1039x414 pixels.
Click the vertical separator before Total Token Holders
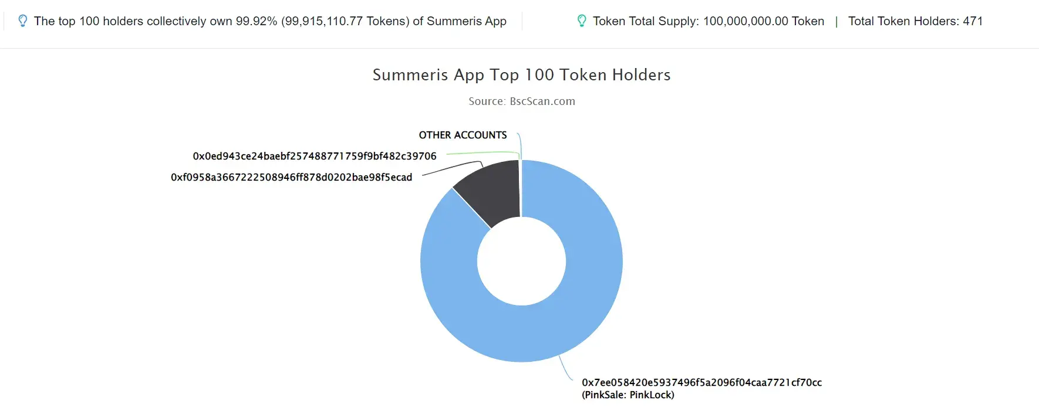[836, 22]
